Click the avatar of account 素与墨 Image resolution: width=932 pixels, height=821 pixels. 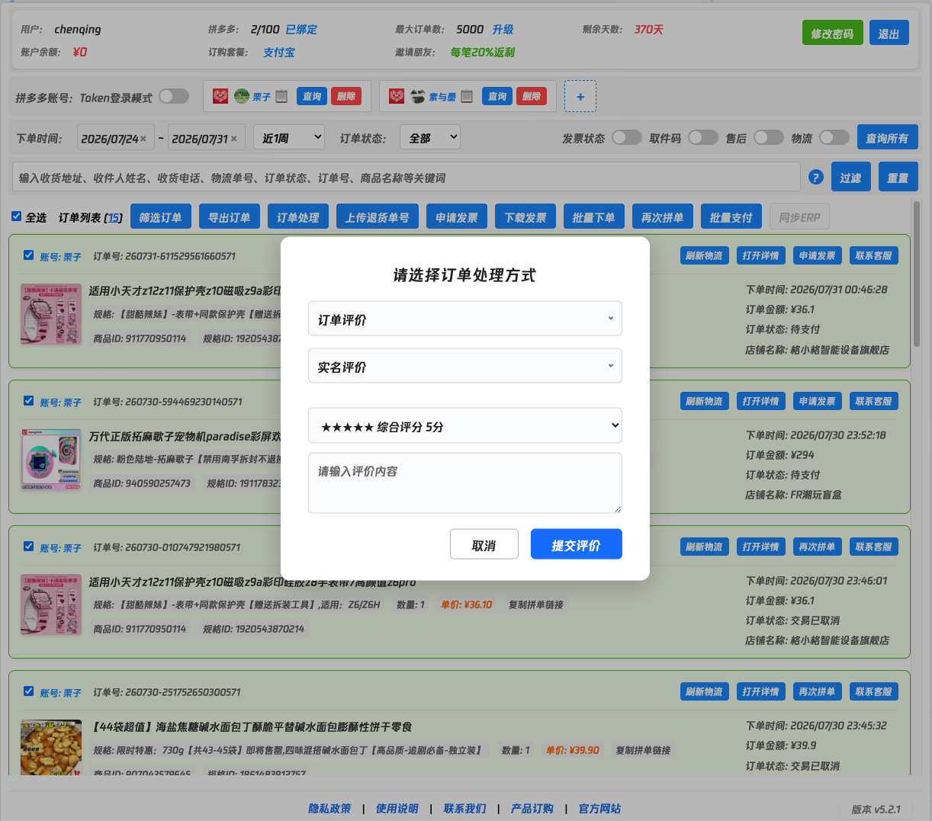(418, 96)
